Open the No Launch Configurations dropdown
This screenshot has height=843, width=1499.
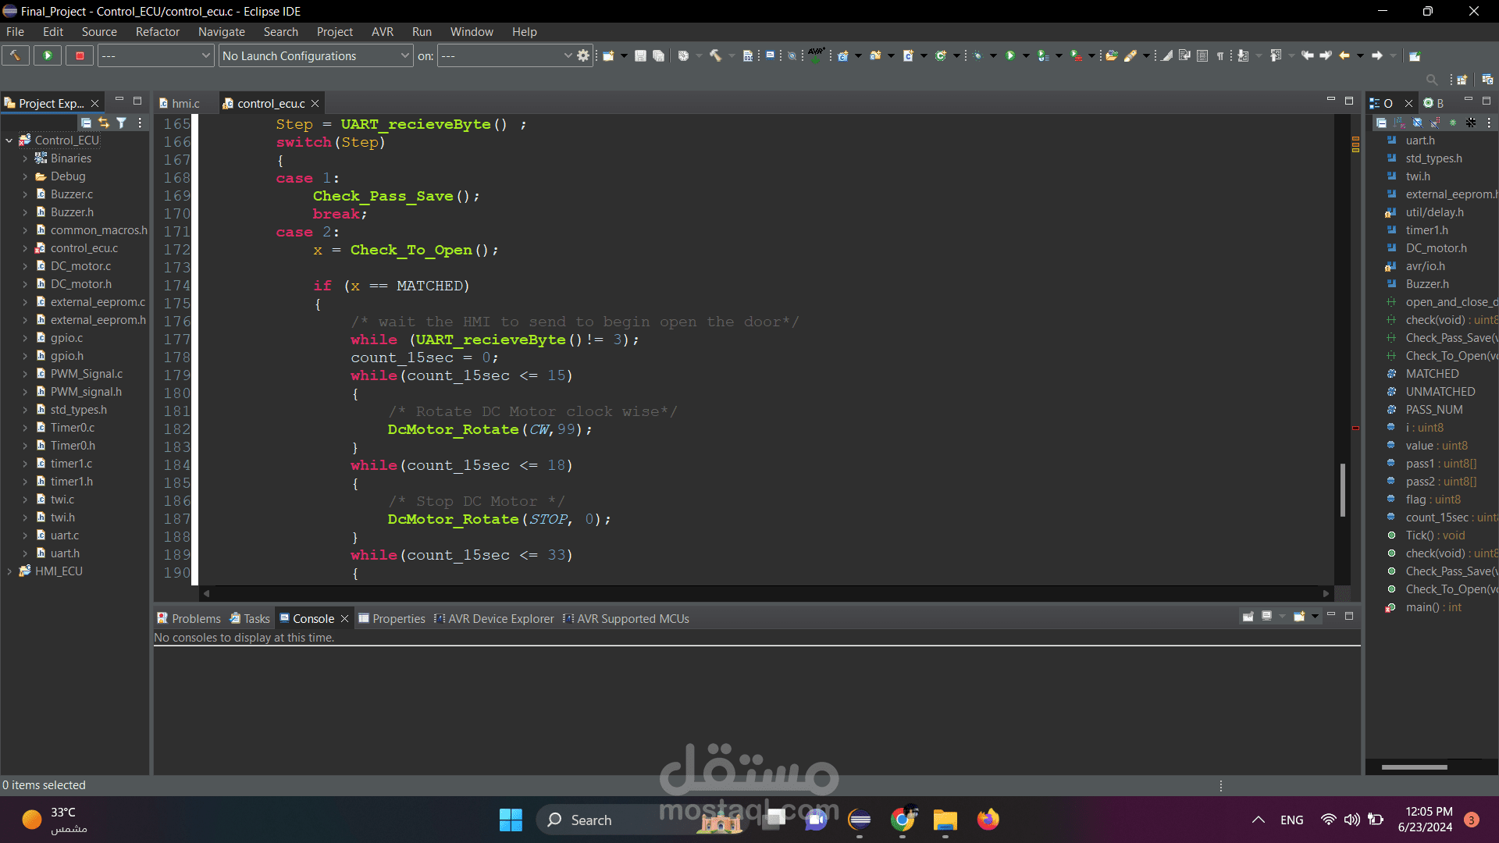315,55
